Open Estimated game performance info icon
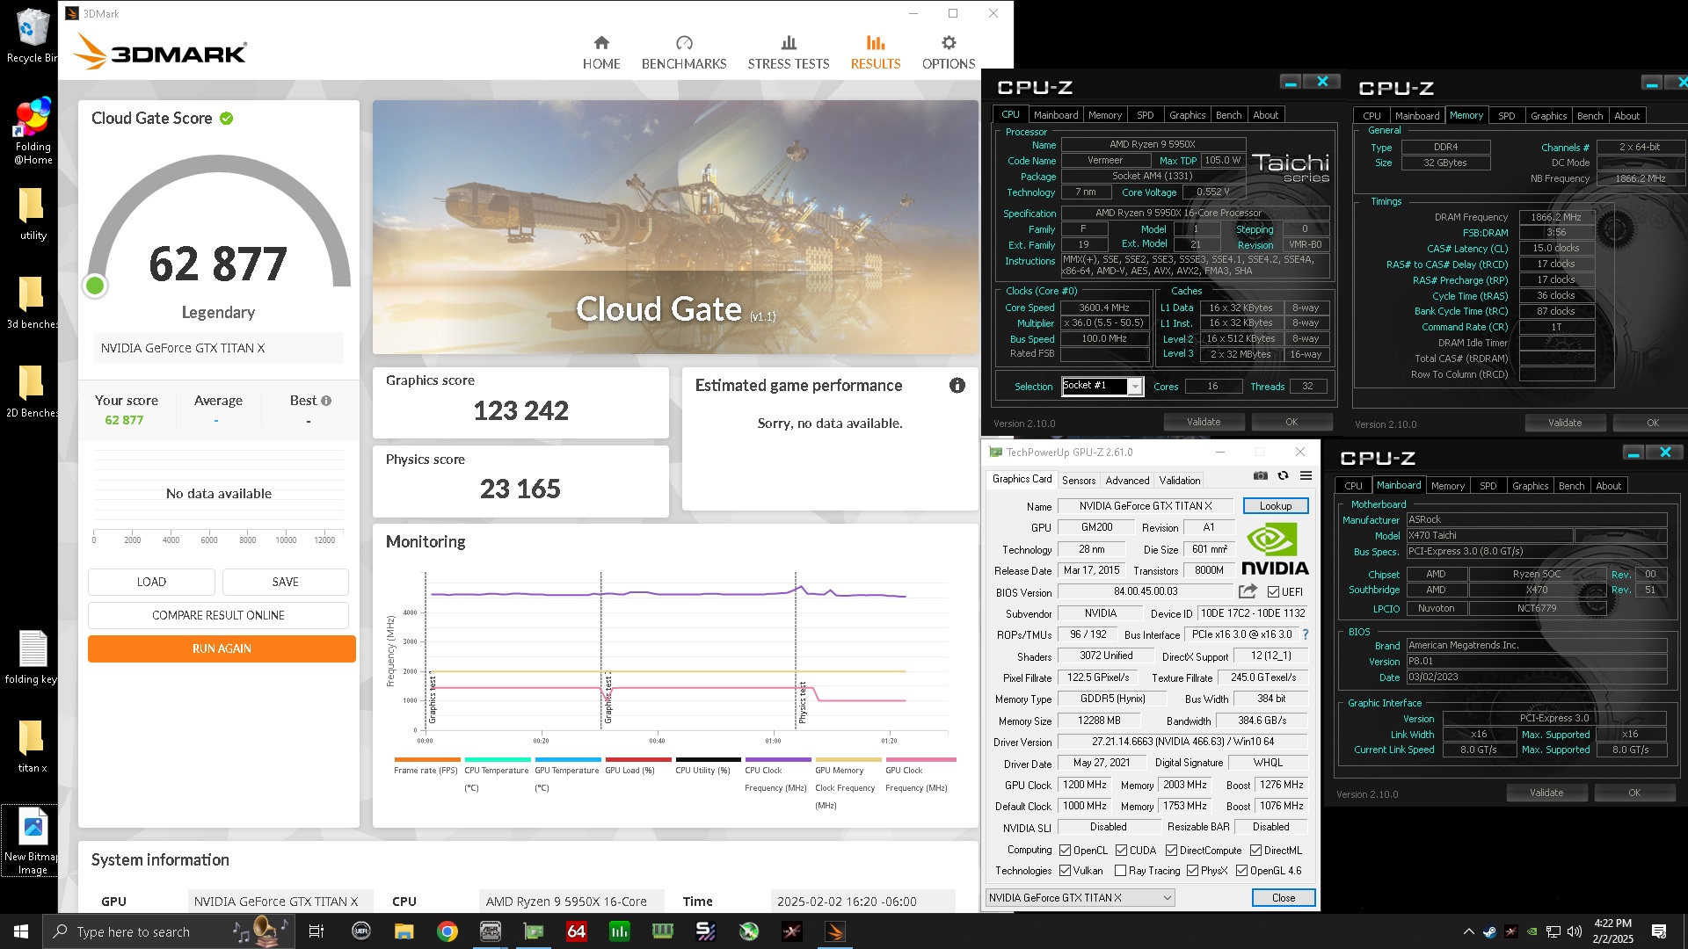Viewport: 1688px width, 949px height. pos(957,386)
